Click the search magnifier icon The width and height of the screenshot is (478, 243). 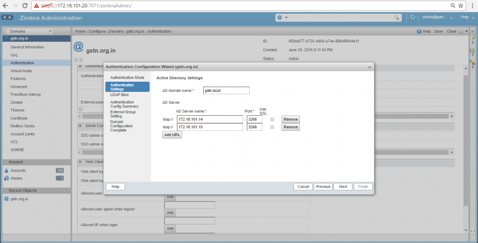(396, 18)
